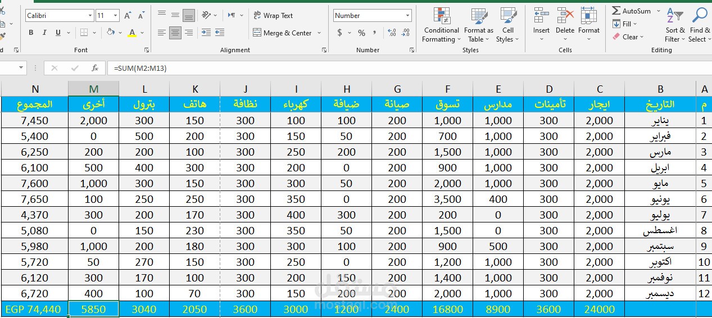
Task: Expand the Sort & Filter menu
Action: [x=675, y=25]
